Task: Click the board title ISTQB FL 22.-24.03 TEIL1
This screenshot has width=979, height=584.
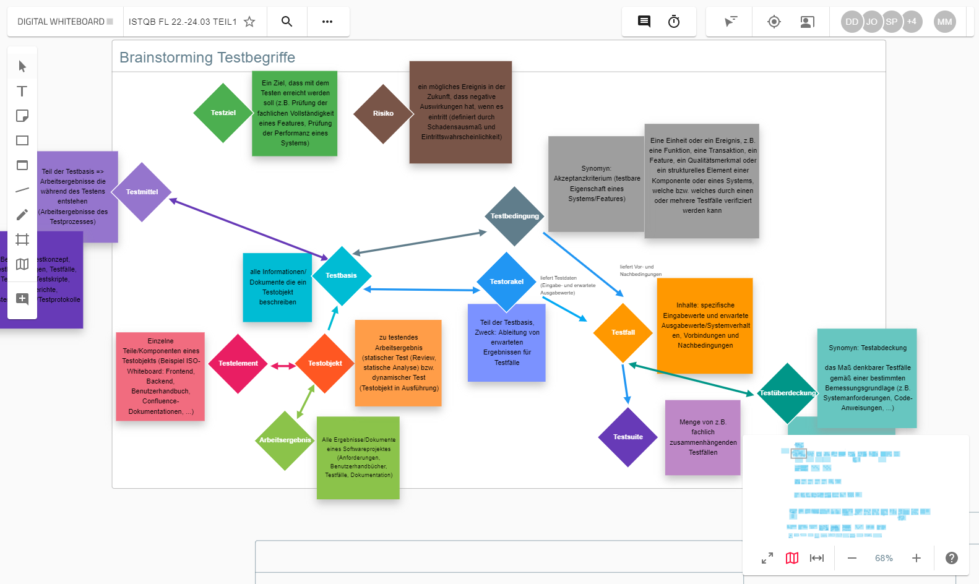Action: [183, 22]
